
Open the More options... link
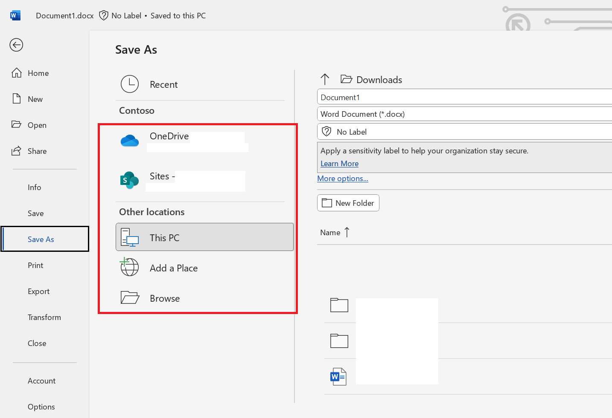click(x=343, y=179)
